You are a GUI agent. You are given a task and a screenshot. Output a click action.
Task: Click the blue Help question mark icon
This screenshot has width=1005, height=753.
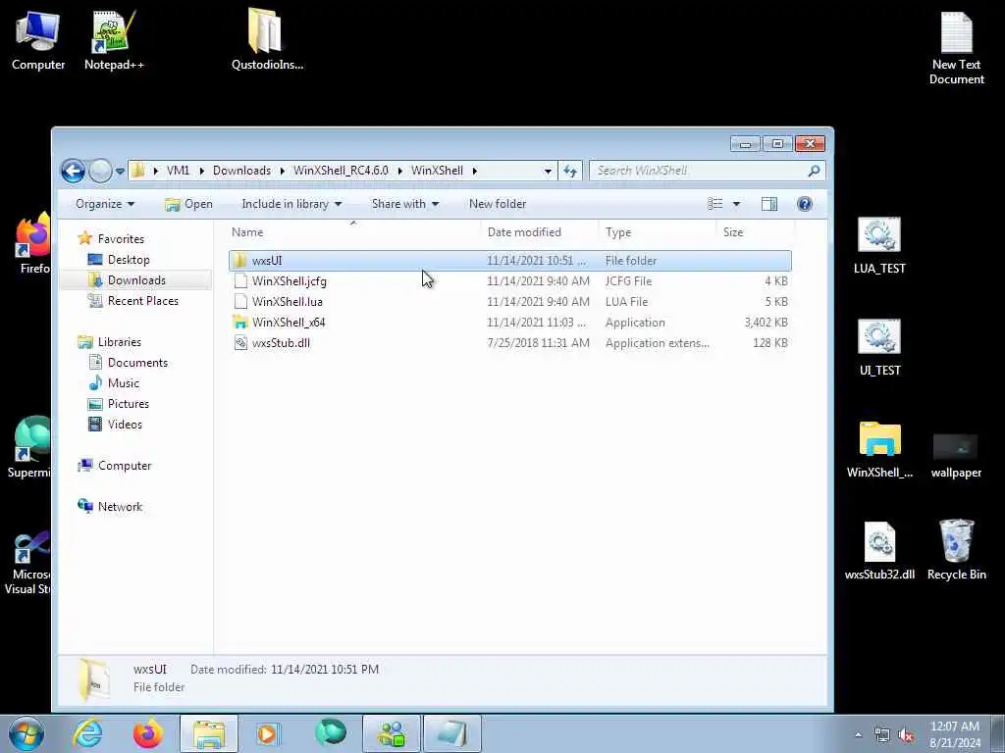pyautogui.click(x=805, y=204)
